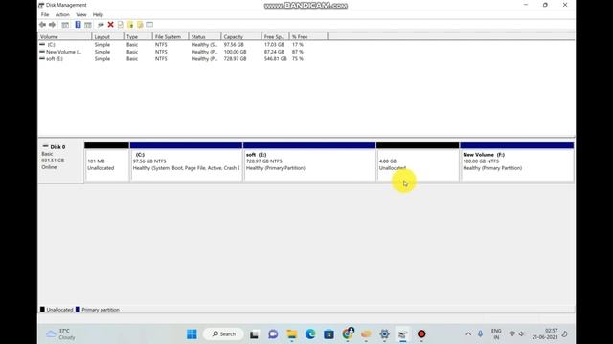Screen dimensions: 613x344
Task: Click the Back arrow in the toolbar
Action: tap(42, 25)
